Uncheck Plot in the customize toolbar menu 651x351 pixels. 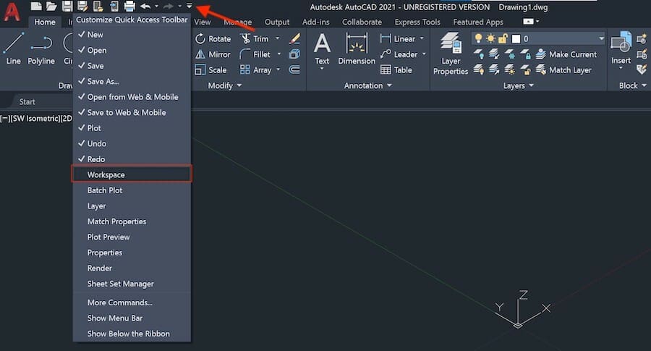[x=132, y=128]
